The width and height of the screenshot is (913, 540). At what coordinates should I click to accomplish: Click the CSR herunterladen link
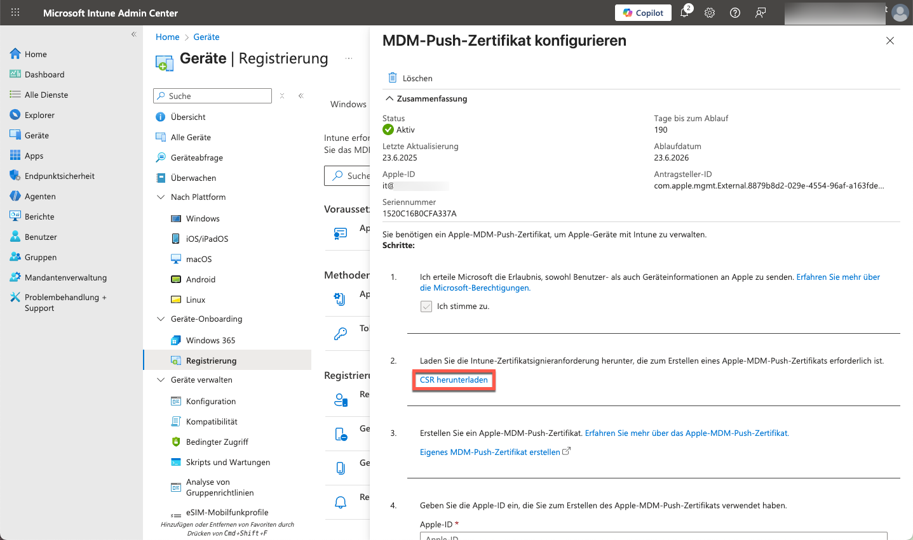(454, 380)
